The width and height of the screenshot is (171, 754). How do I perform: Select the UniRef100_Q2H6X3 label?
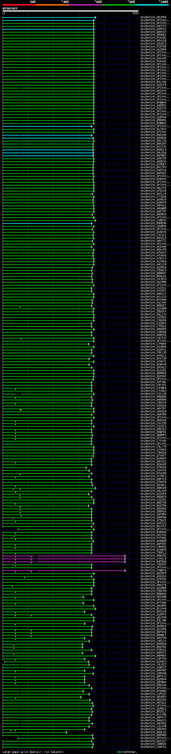coord(153,661)
